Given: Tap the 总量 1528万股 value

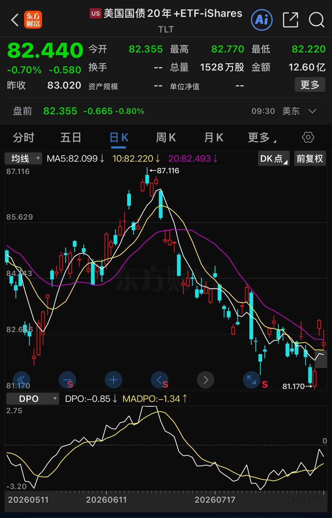Looking at the screenshot, I should point(222,68).
